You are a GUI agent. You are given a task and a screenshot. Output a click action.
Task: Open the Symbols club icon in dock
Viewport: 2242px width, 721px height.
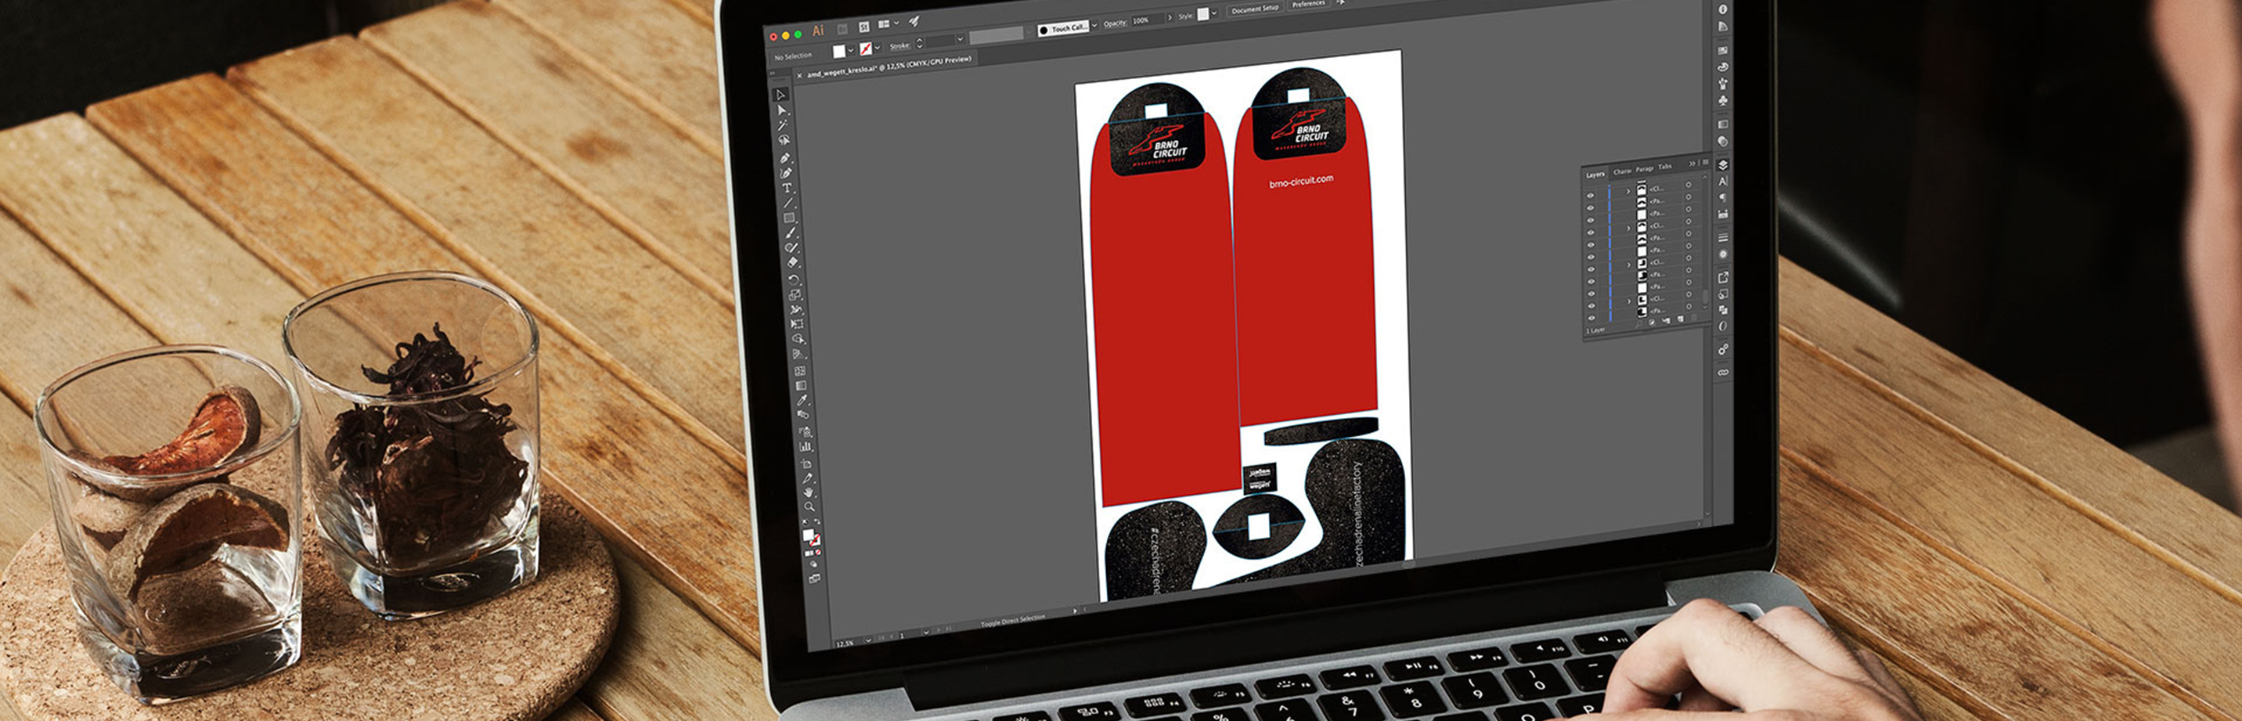[x=1723, y=100]
